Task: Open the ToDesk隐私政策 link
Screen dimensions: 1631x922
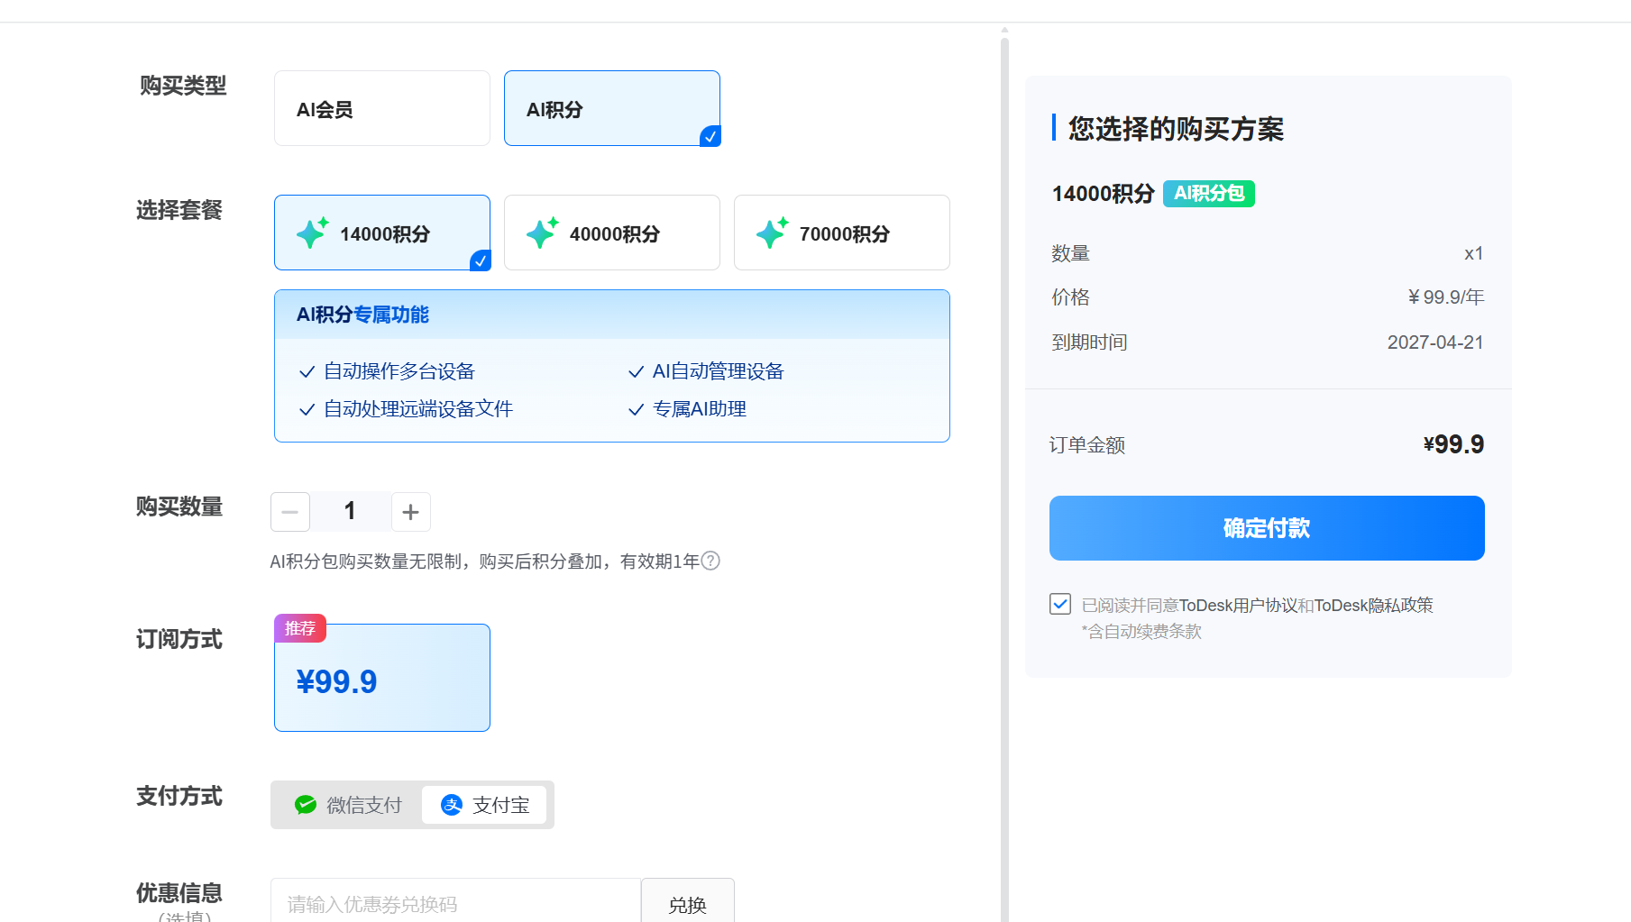Action: (x=1374, y=606)
